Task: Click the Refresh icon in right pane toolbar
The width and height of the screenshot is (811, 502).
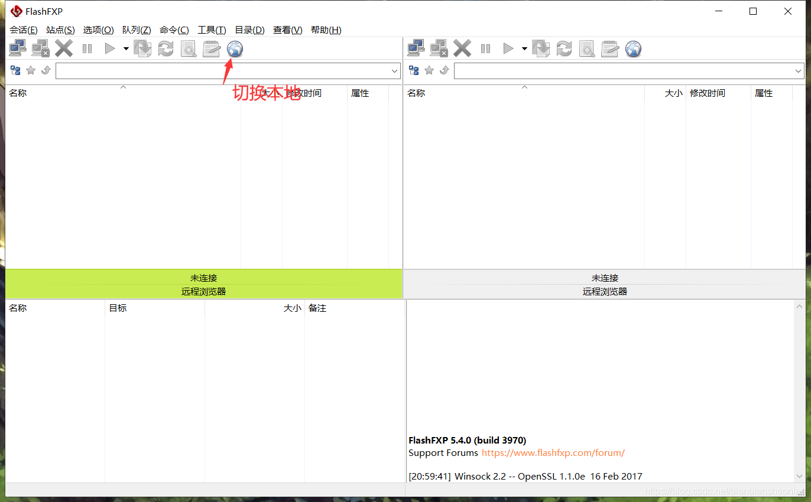Action: [564, 48]
